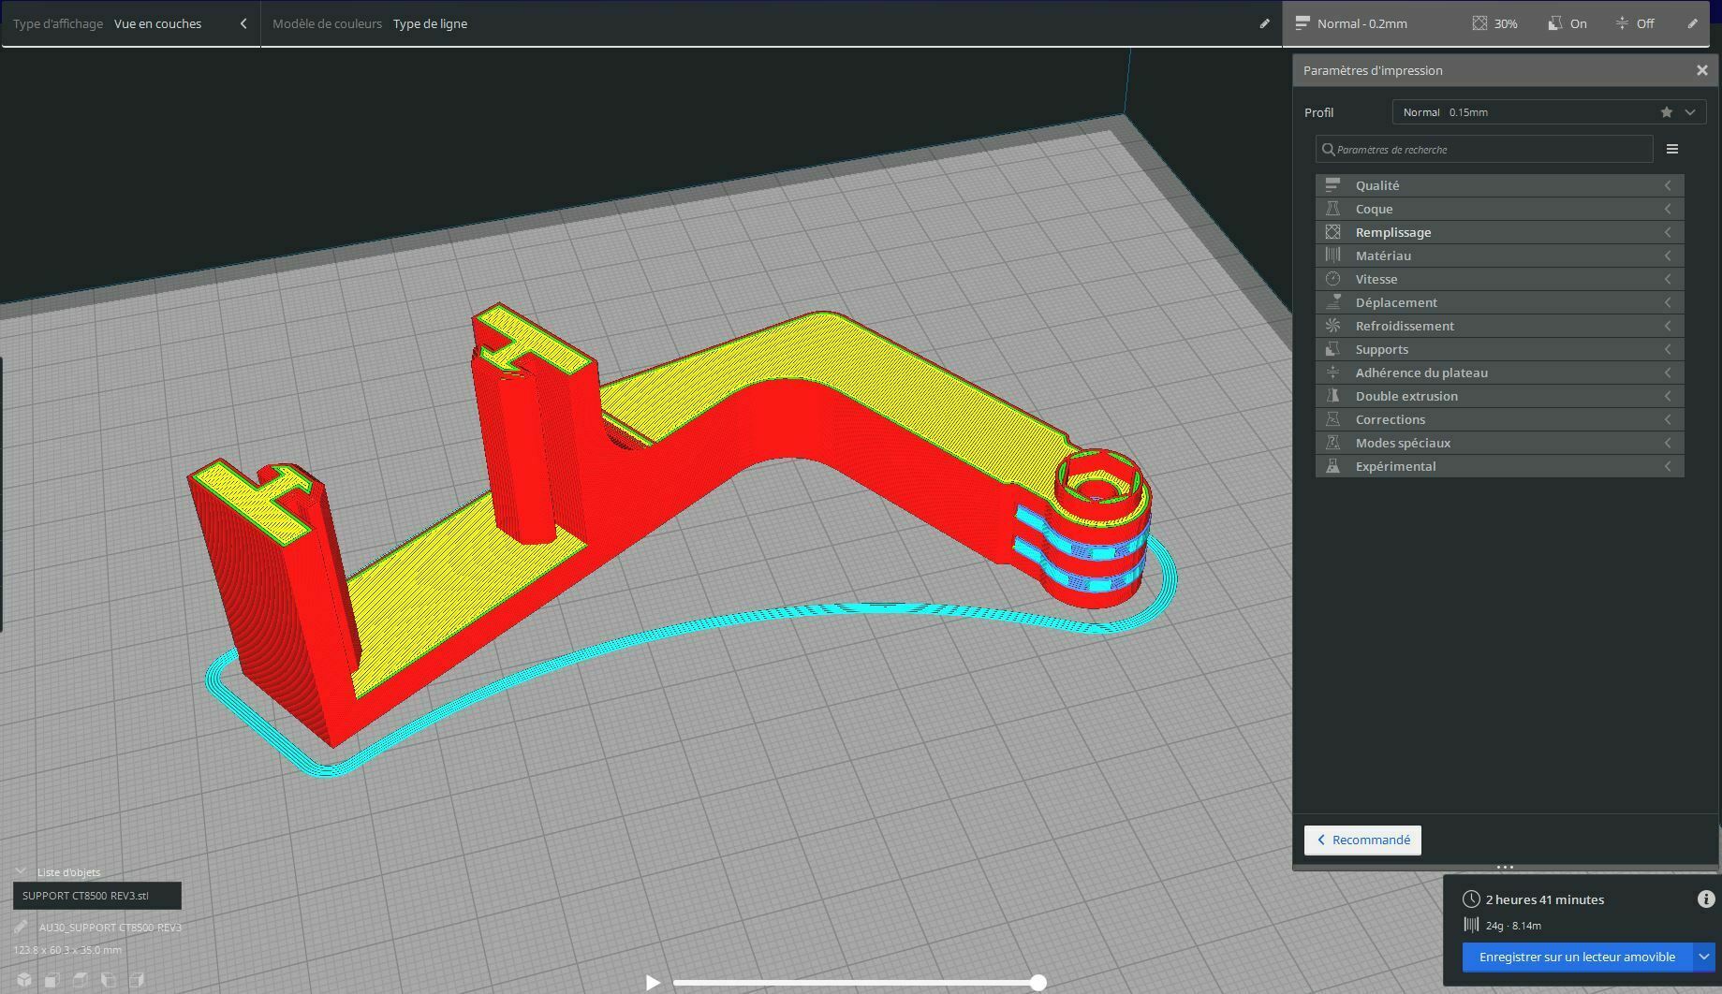Select the front view cube icon
This screenshot has height=994, width=1722.
[52, 980]
